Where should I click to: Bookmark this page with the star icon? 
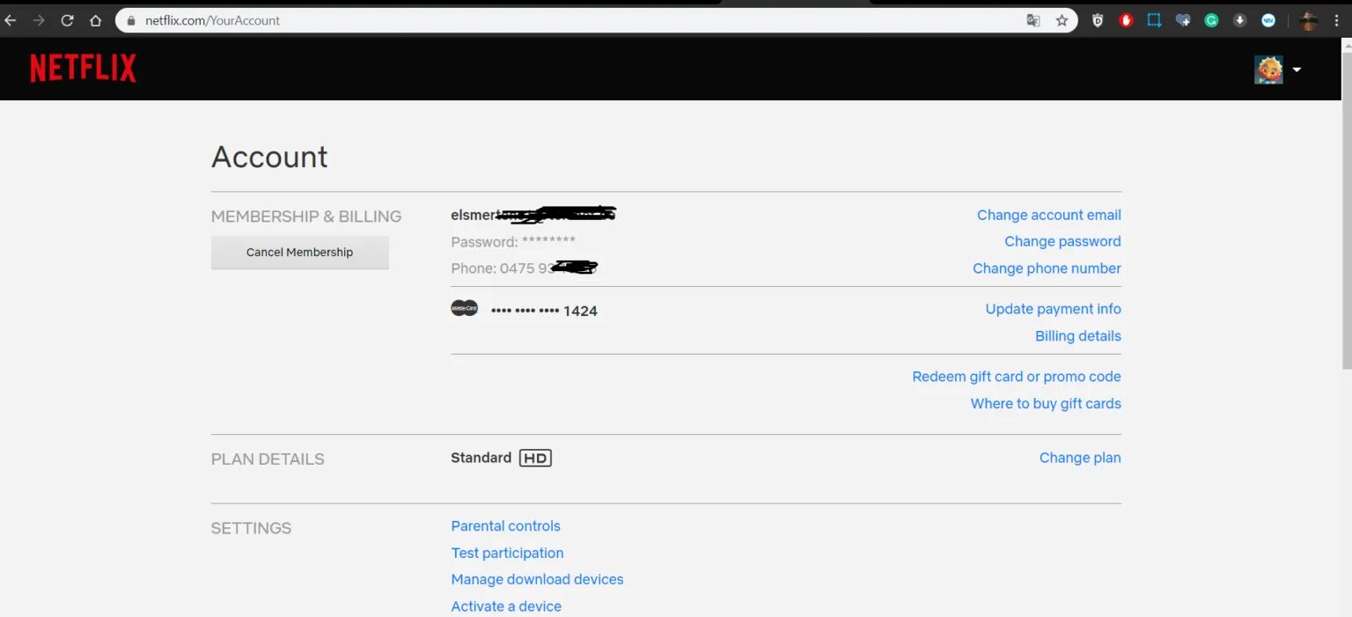tap(1062, 20)
